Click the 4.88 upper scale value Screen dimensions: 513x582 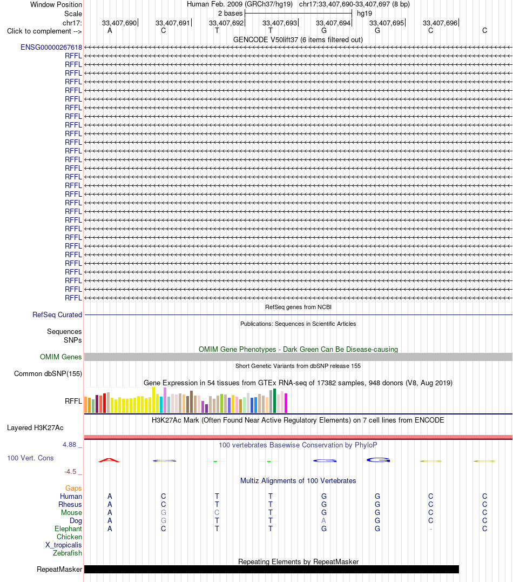pos(69,445)
